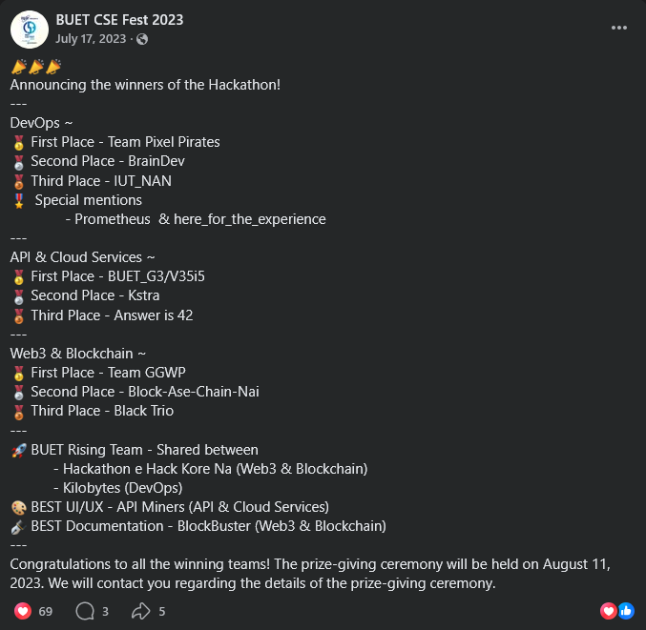
Task: Click the palette emoji beside BEST UI/UX
Action: (18, 507)
